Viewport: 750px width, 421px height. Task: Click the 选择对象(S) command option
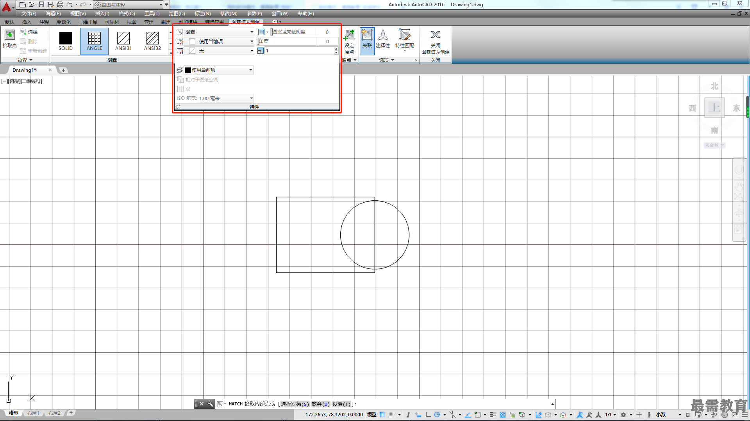tap(295, 404)
